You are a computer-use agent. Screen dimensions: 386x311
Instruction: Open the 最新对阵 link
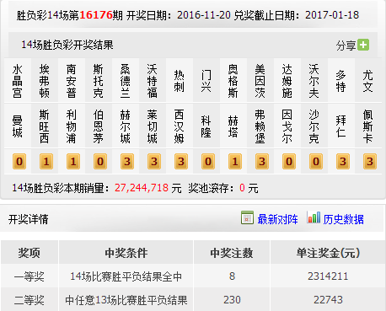(277, 219)
